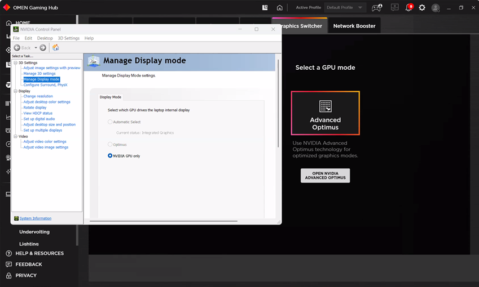Viewport: 479px width, 287px height.
Task: Open Adjust image settings with preview
Action: [x=52, y=68]
